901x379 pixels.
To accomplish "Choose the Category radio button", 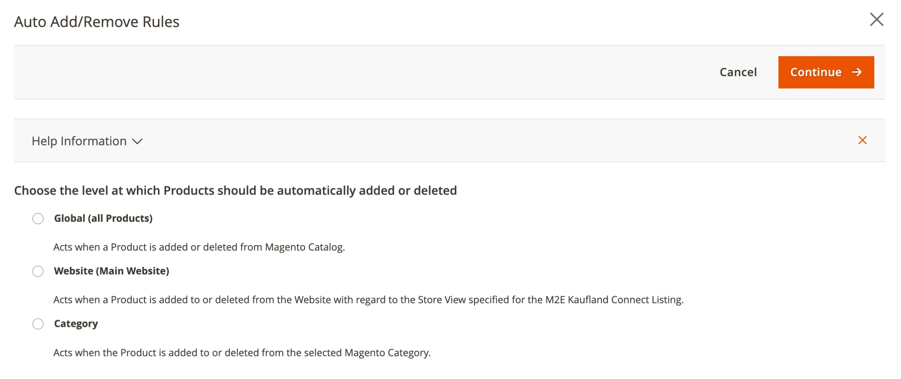I will pyautogui.click(x=38, y=324).
